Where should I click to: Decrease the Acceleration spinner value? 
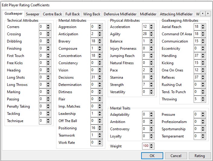tap(151, 28)
